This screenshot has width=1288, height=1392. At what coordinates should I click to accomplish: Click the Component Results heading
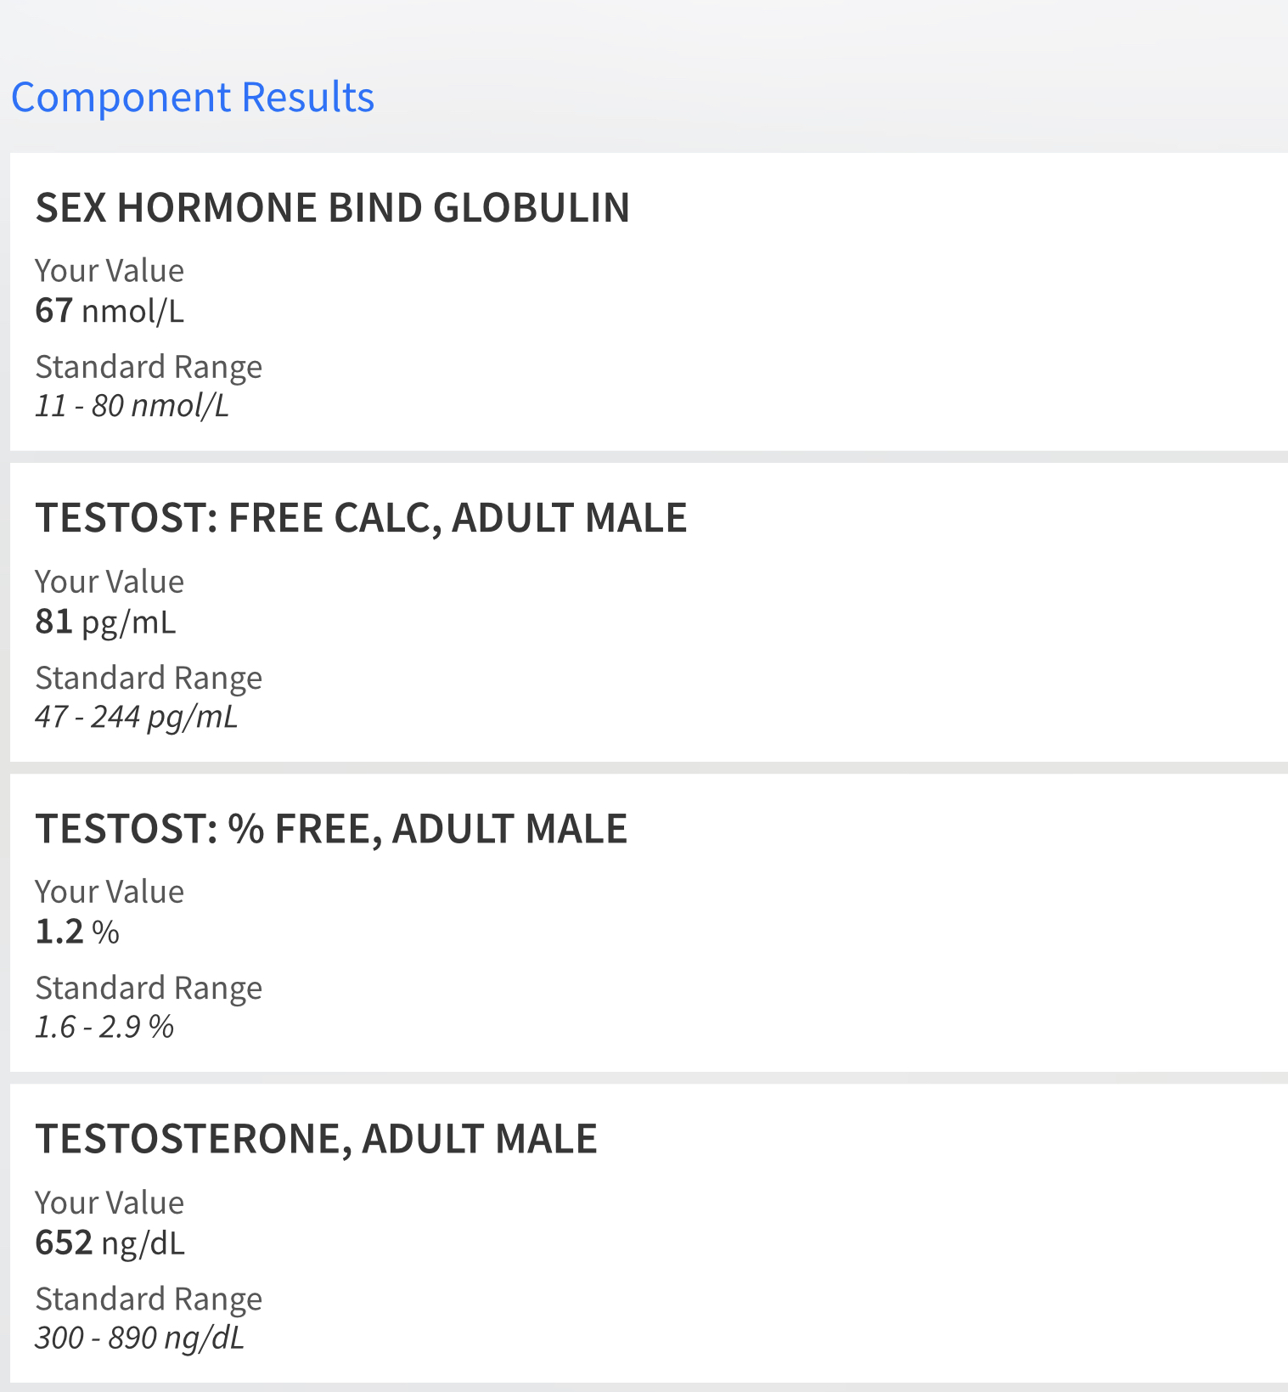pos(193,97)
